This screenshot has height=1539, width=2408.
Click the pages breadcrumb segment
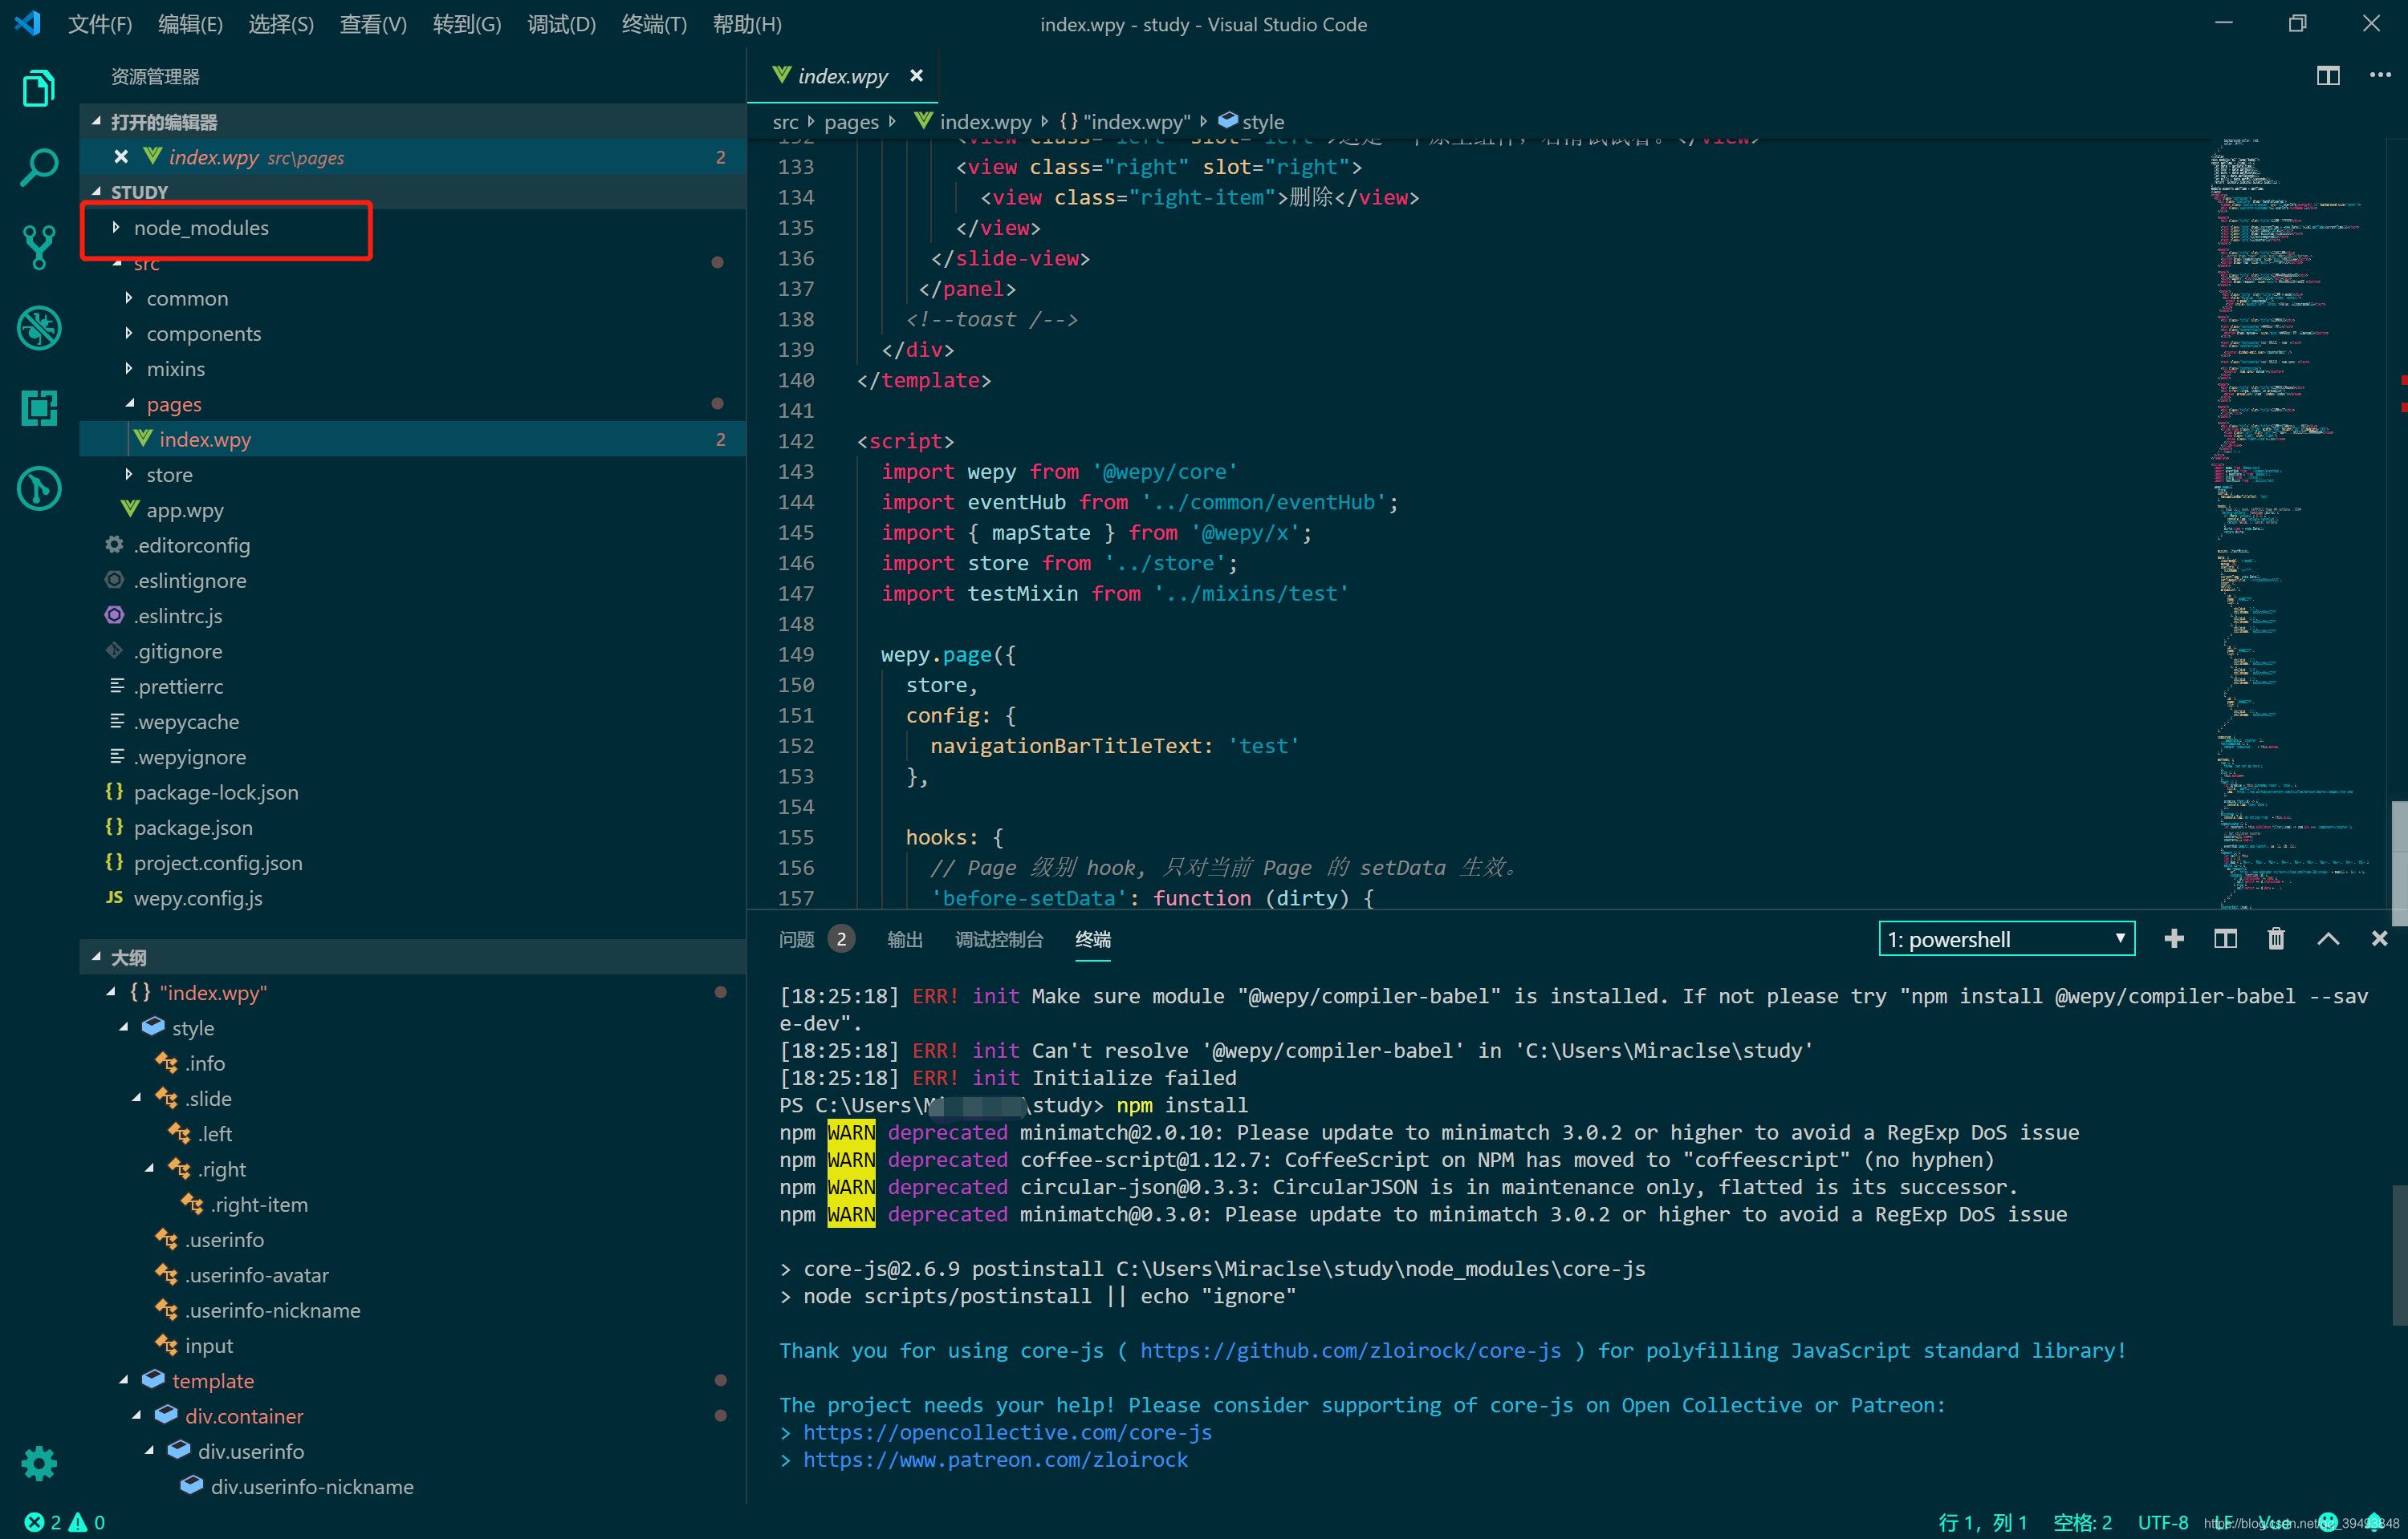click(x=851, y=122)
